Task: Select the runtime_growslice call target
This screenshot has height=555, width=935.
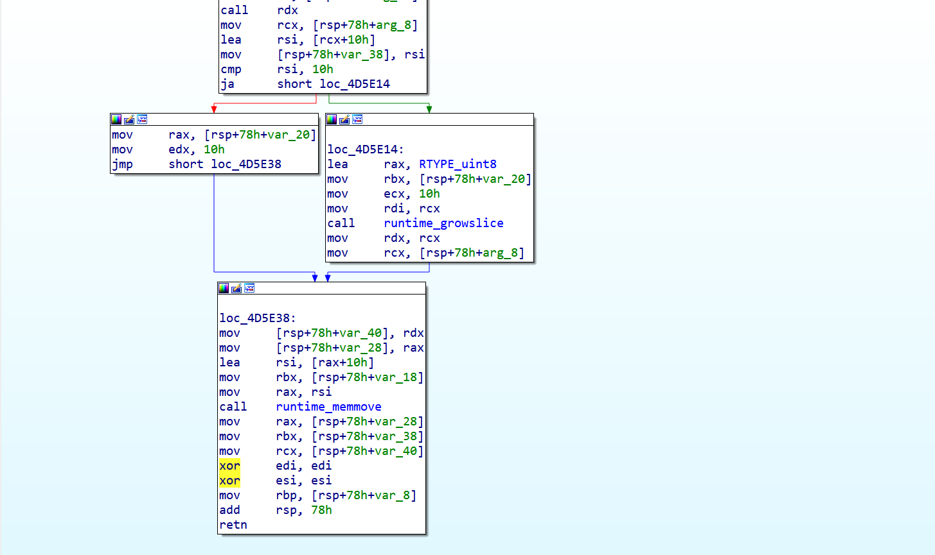Action: [443, 223]
